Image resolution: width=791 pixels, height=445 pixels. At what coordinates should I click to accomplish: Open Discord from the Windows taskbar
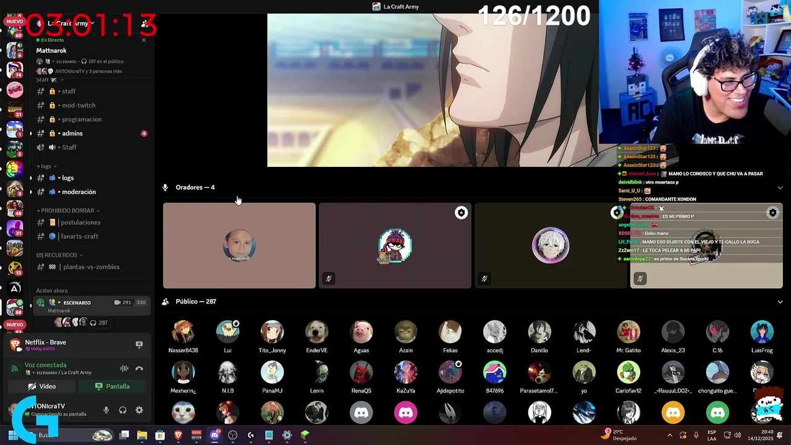214,435
